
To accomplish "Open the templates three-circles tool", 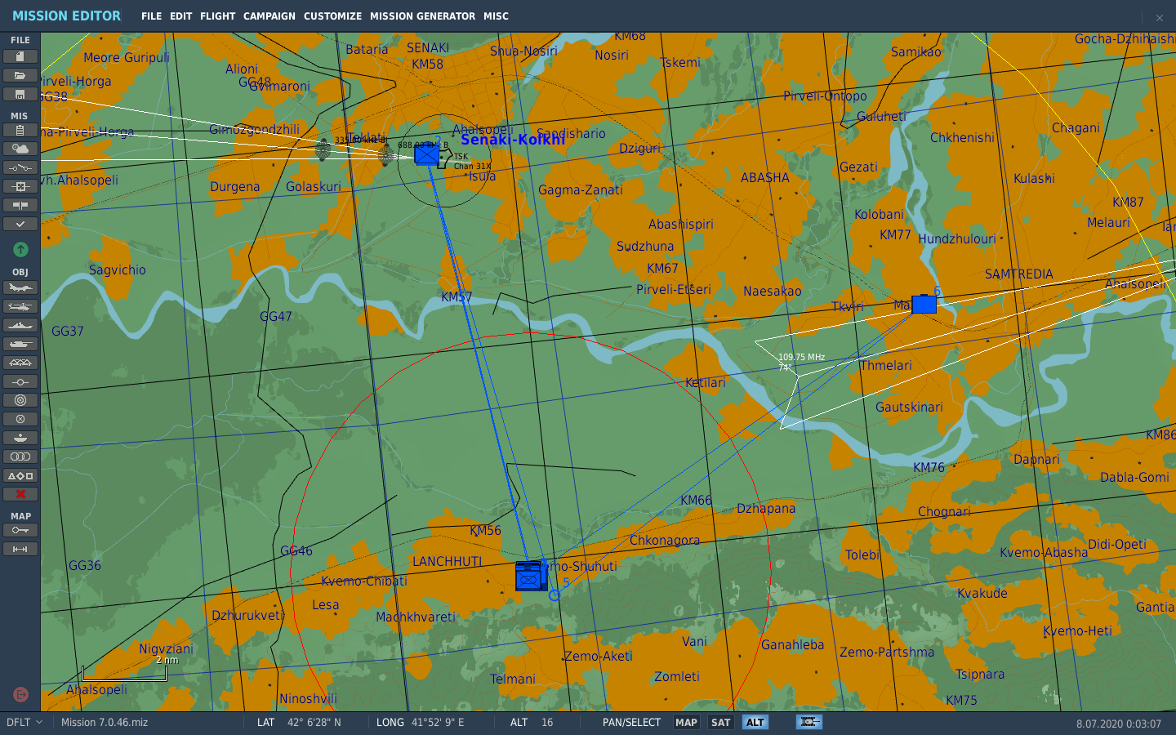I will click(20, 457).
